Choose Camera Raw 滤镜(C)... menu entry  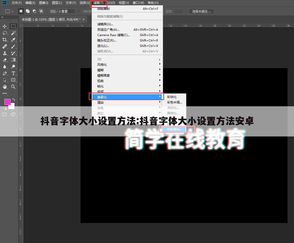(x=127, y=35)
